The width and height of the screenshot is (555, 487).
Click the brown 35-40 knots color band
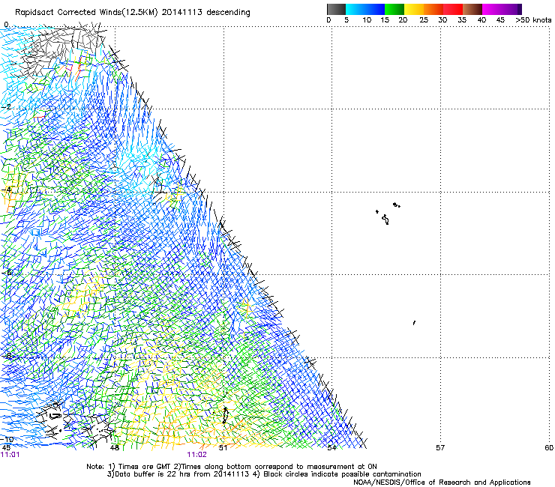(472, 9)
